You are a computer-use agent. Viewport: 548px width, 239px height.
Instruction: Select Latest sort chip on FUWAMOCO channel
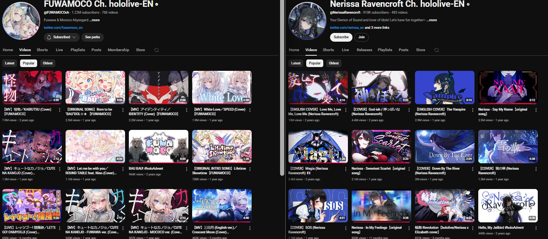[10, 63]
